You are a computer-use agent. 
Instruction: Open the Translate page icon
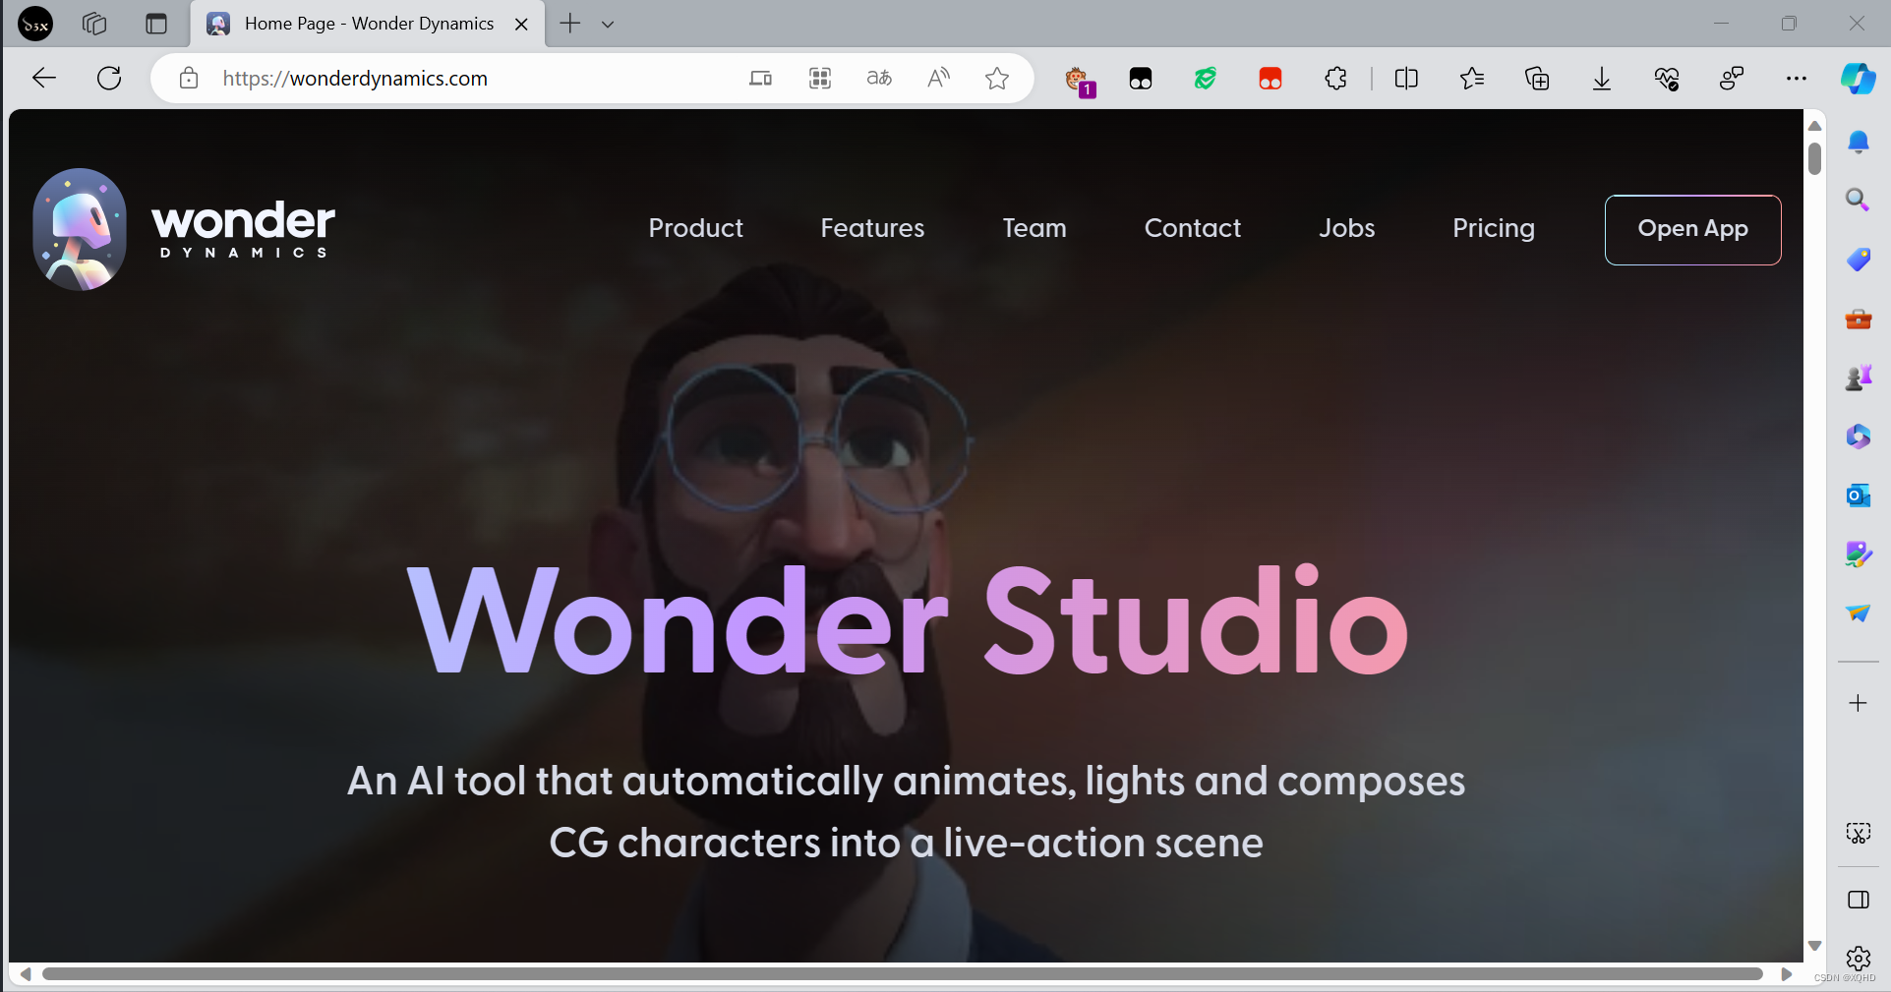click(879, 79)
